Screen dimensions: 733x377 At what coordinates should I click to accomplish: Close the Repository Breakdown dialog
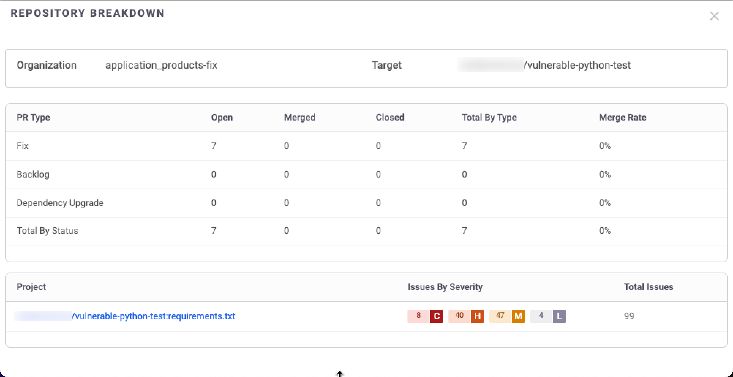point(714,16)
